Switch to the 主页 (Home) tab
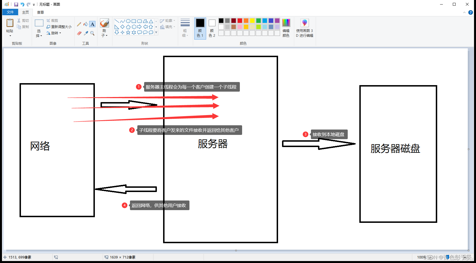 pyautogui.click(x=25, y=12)
